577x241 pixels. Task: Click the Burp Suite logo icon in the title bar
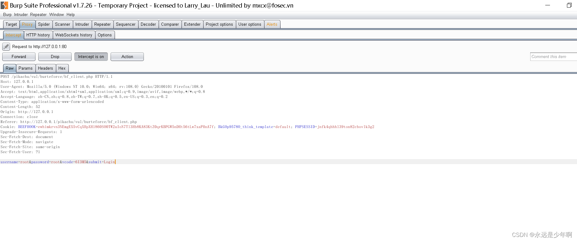(x=4, y=5)
